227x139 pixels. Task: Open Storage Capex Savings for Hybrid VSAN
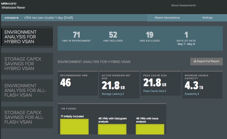coord(27,64)
